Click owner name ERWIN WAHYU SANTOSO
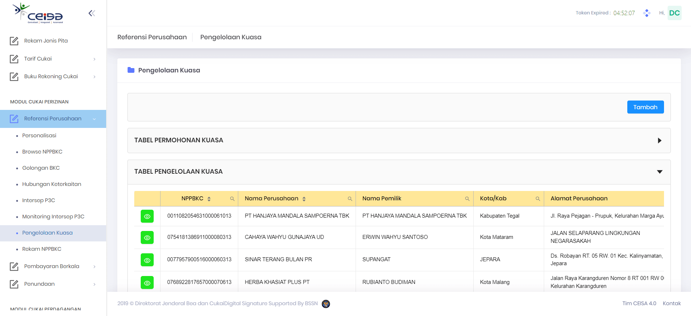691x316 pixels. pyautogui.click(x=395, y=237)
